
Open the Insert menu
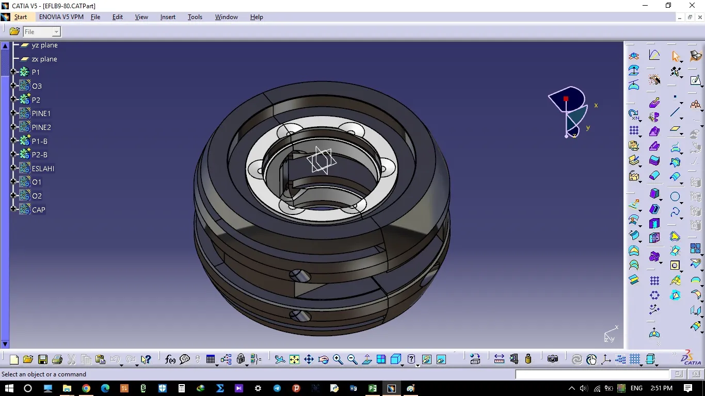pos(168,17)
